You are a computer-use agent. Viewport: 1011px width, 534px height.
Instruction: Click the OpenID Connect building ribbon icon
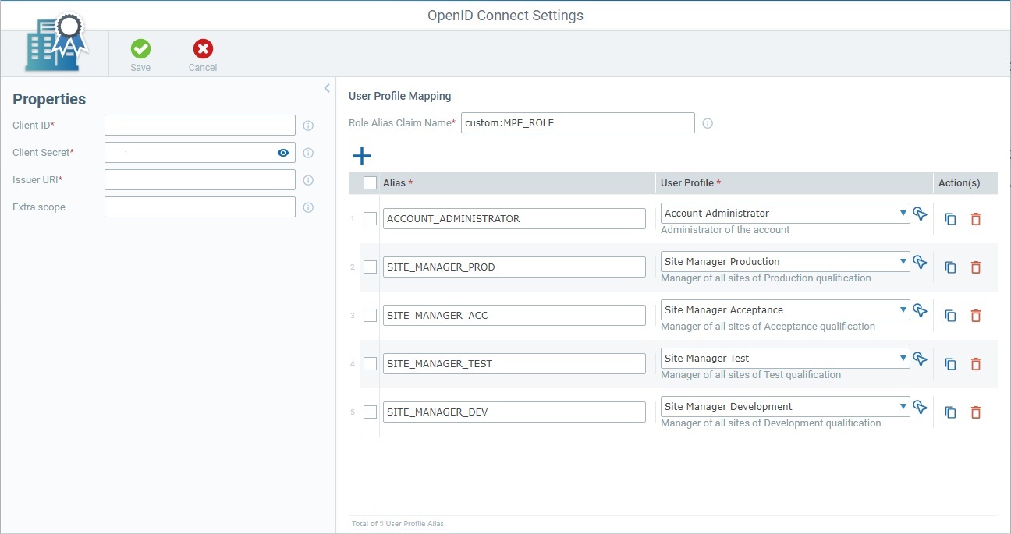(x=57, y=43)
